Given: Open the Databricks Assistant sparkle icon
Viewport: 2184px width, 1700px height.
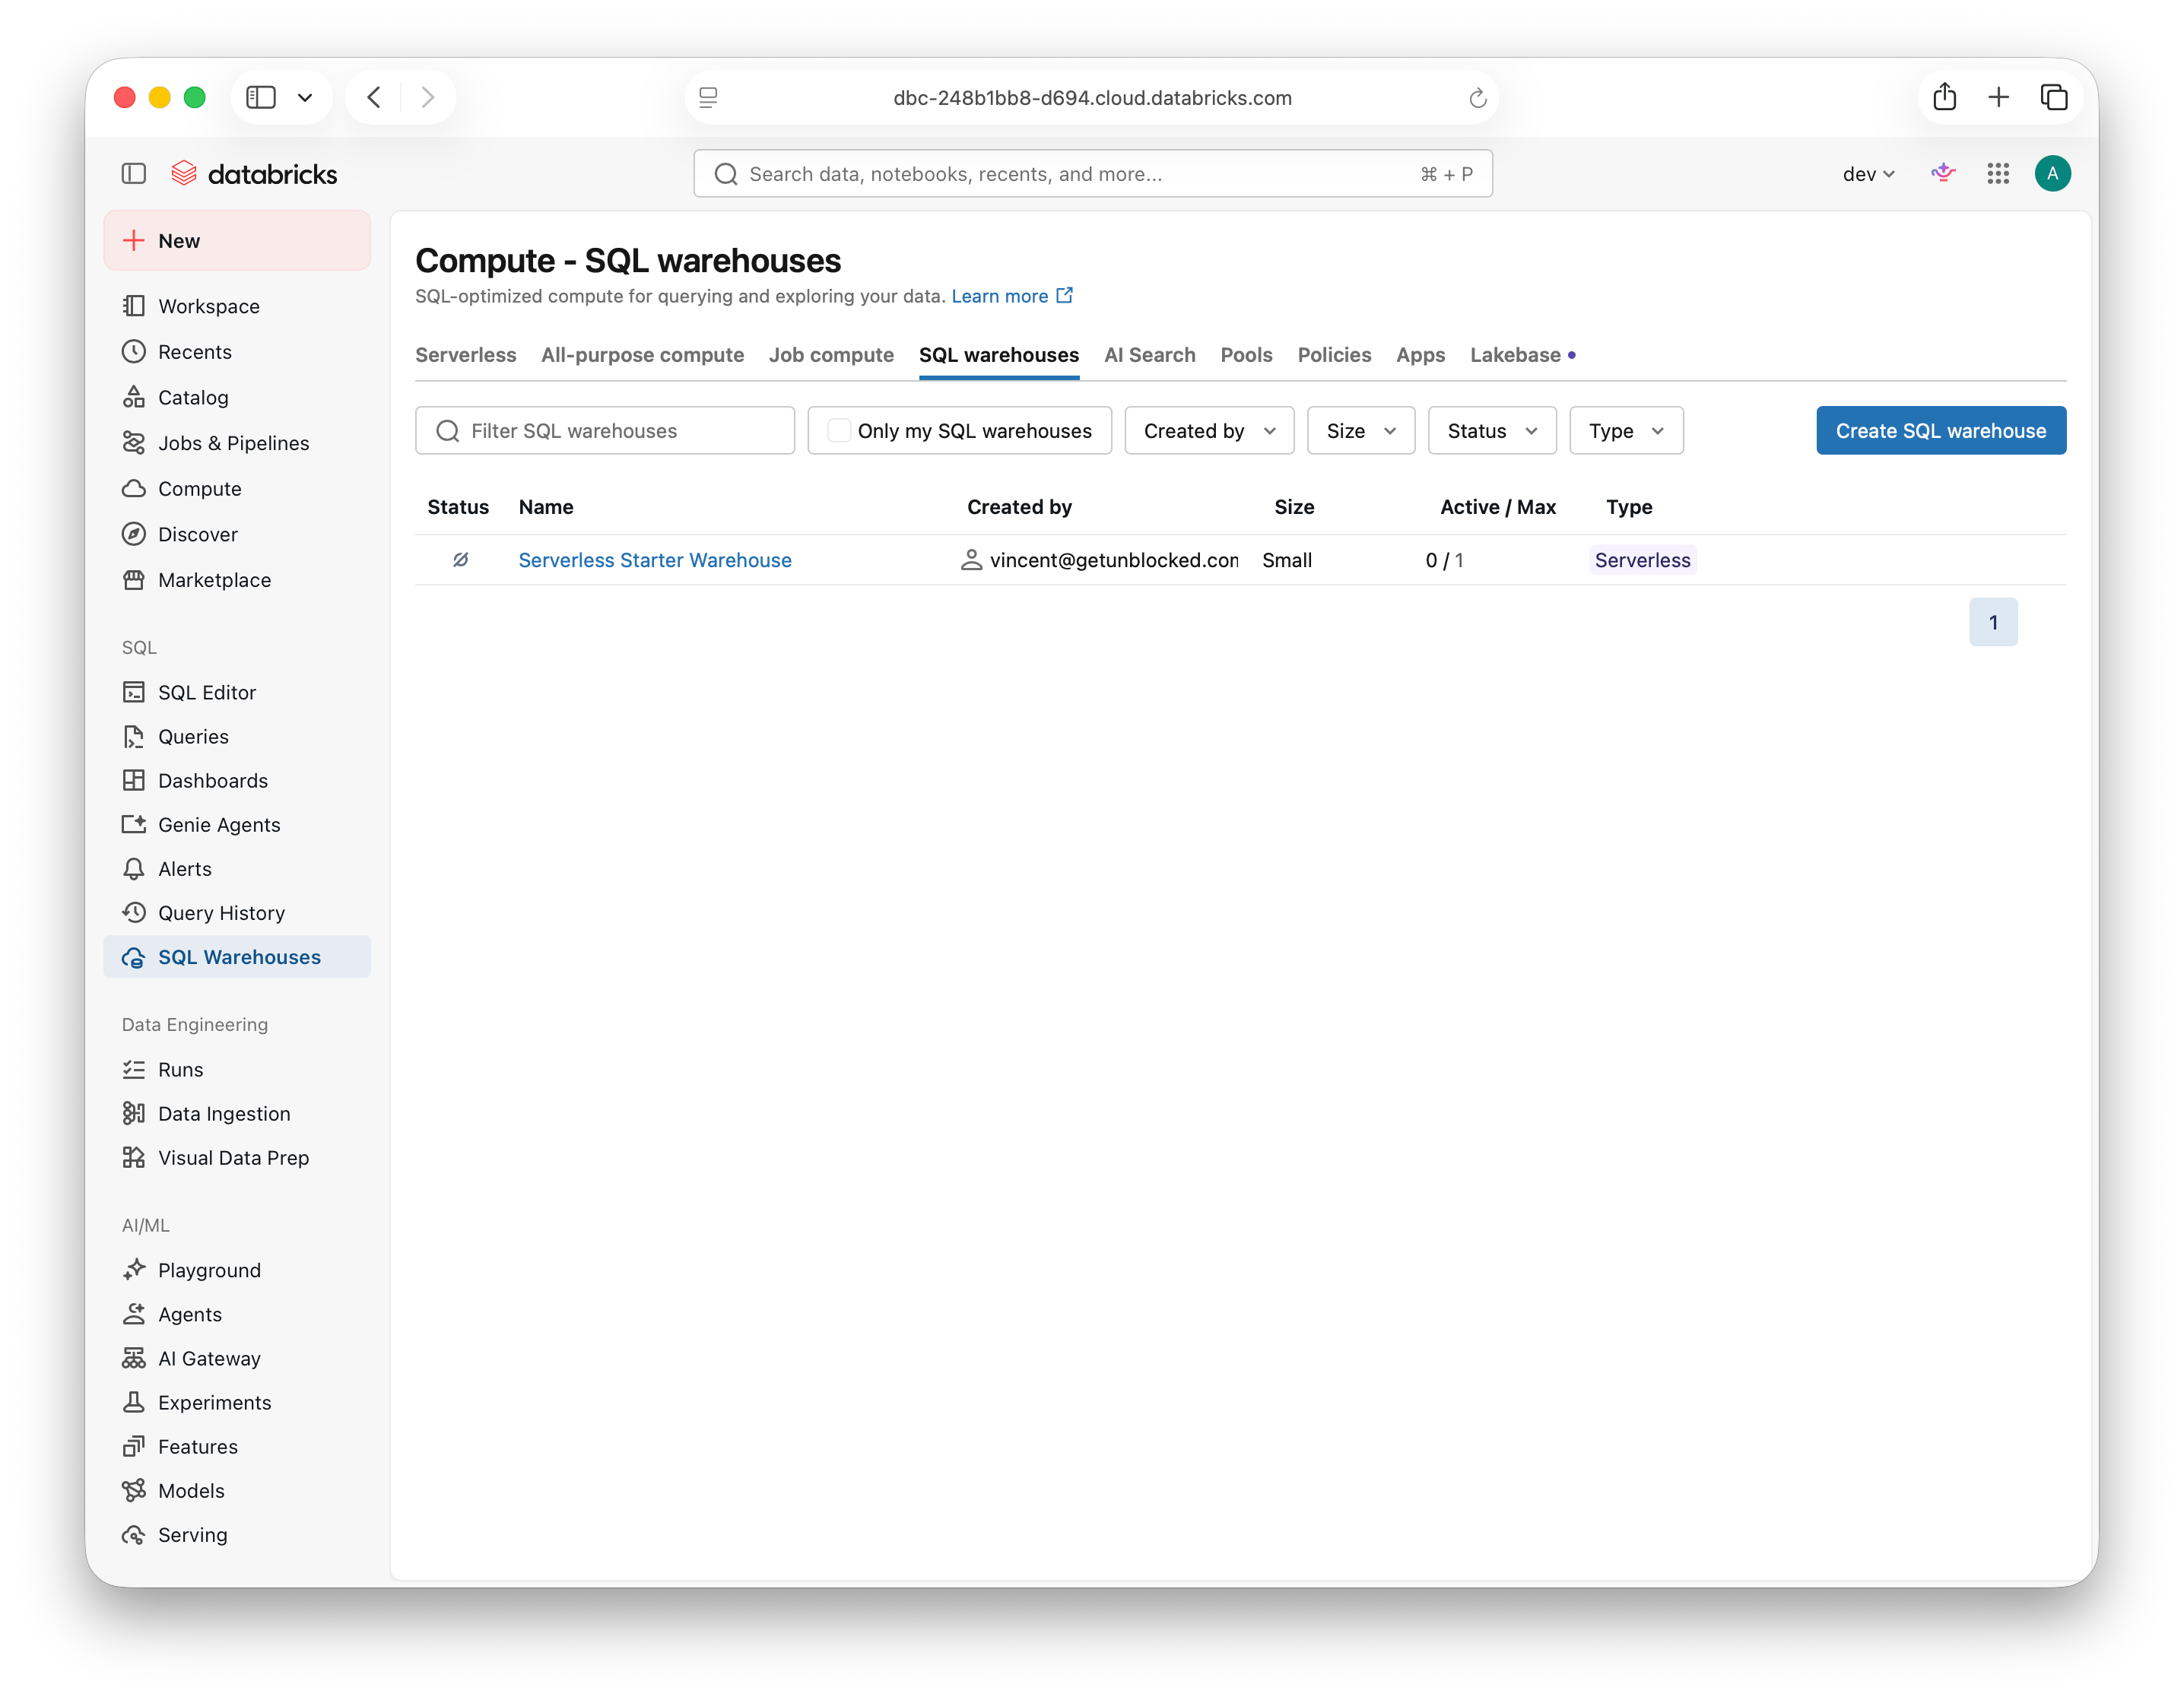Looking at the screenshot, I should (x=1942, y=174).
